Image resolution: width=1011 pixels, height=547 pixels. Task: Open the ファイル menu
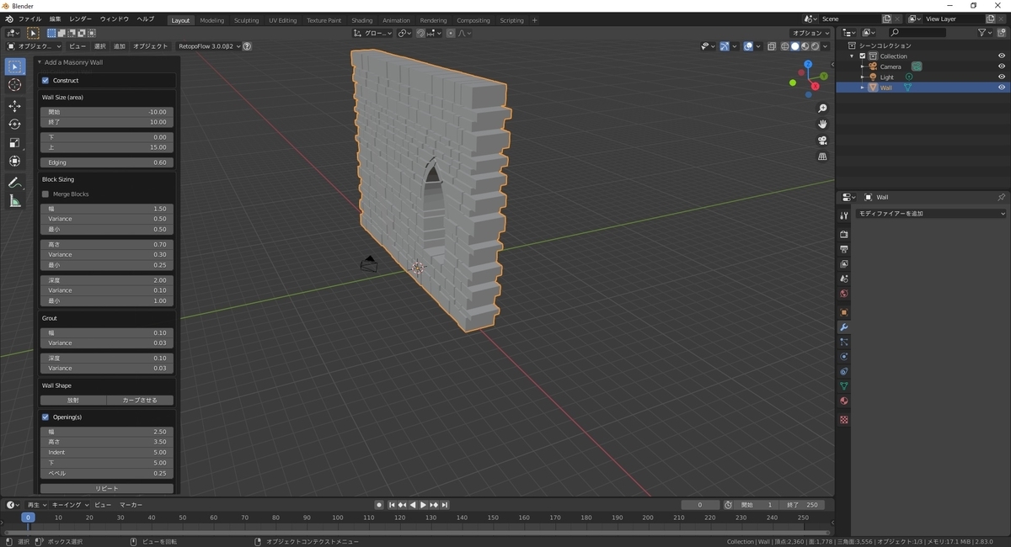[29, 19]
